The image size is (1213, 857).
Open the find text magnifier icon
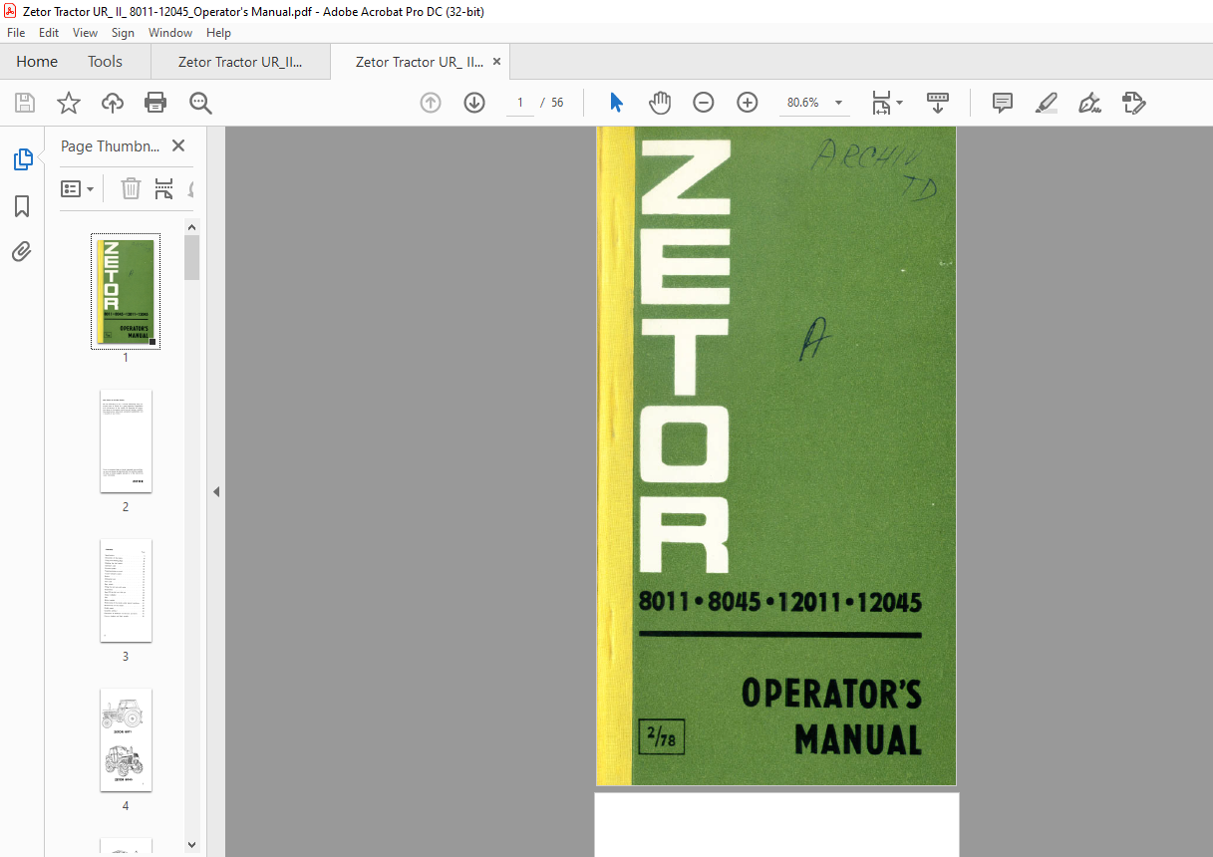point(200,103)
